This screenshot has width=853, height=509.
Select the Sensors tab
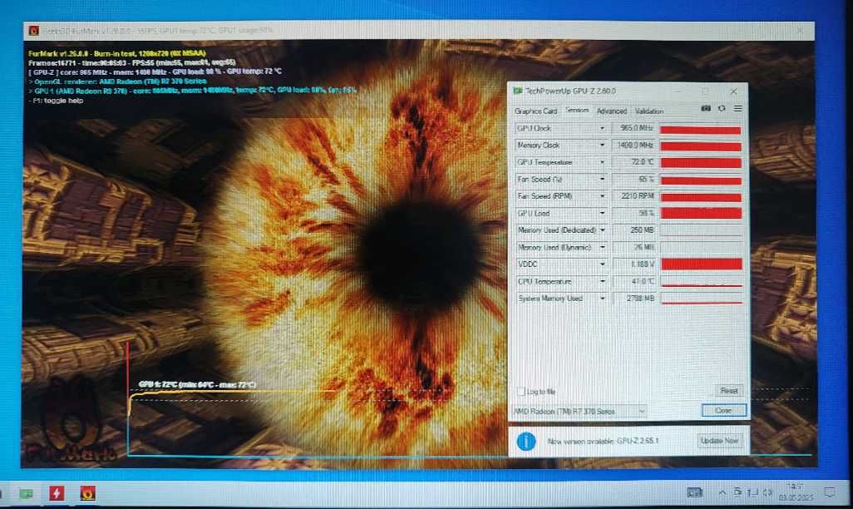577,110
